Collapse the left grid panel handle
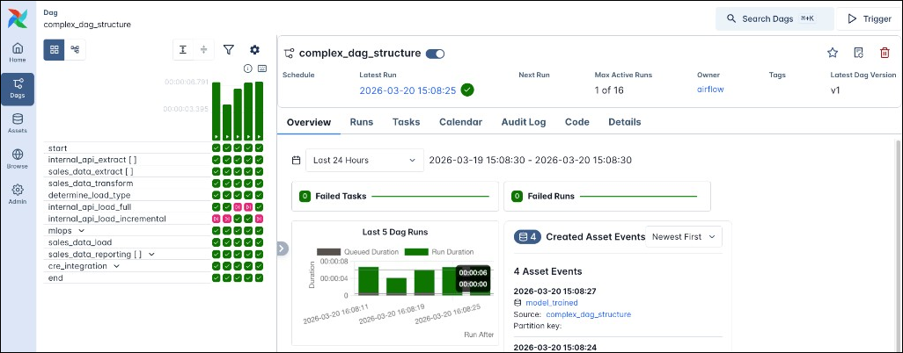Screen dimensions: 903x353 pos(281,249)
